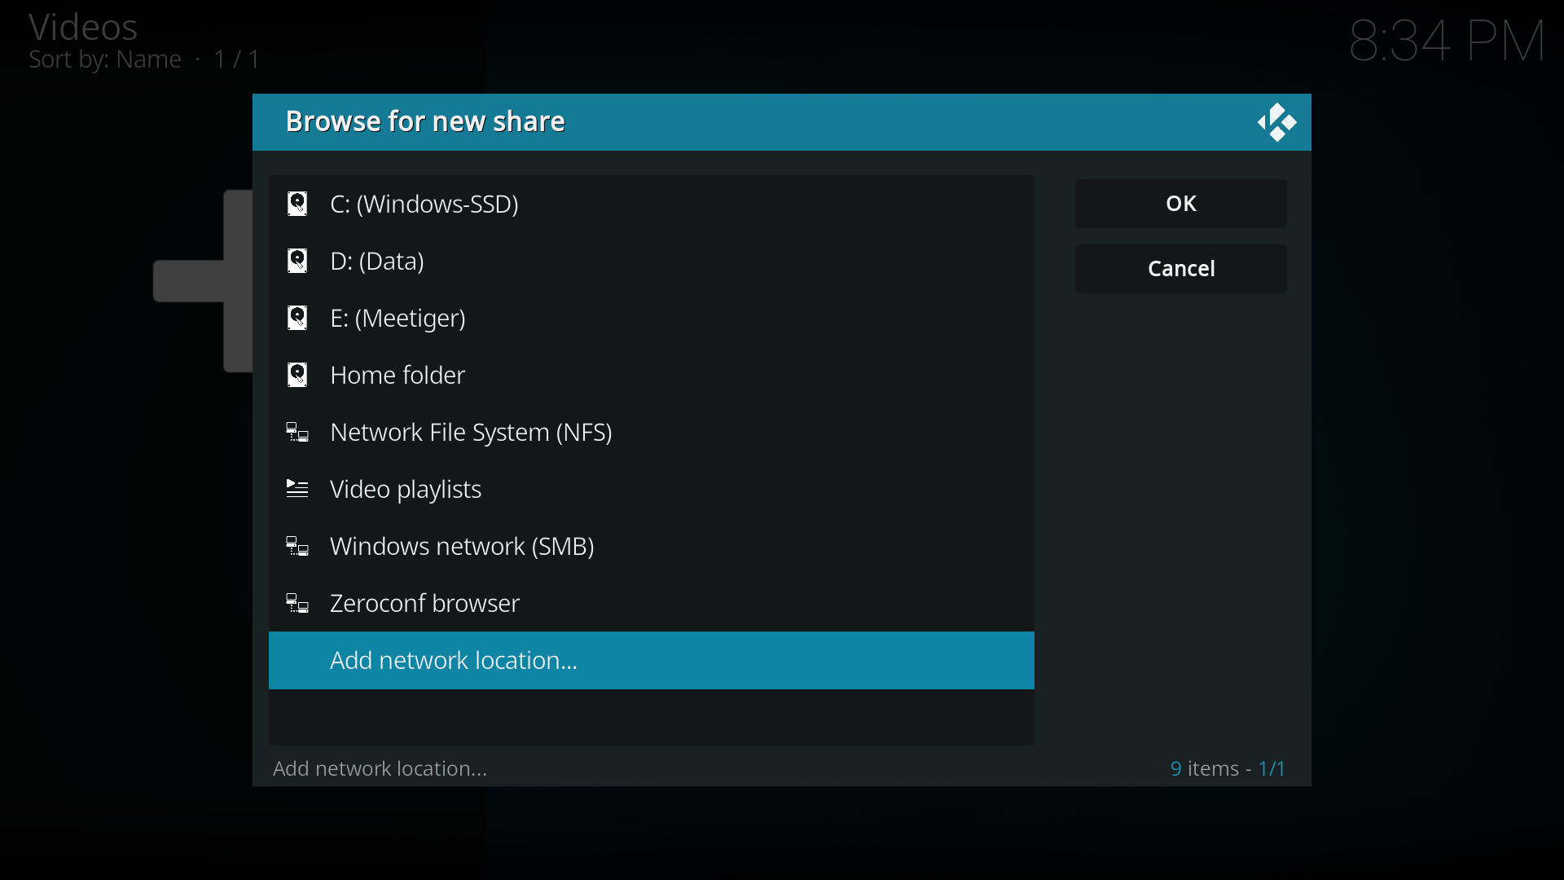The width and height of the screenshot is (1564, 880).
Task: Click the Kodi logo in dialog header
Action: click(1276, 122)
